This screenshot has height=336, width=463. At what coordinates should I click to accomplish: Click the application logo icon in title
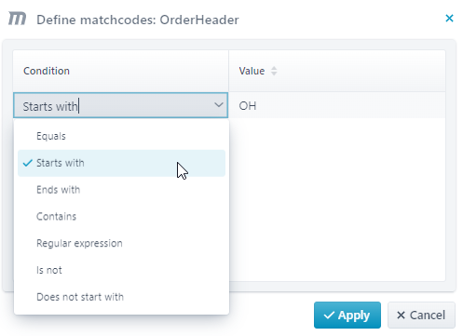coord(17,19)
